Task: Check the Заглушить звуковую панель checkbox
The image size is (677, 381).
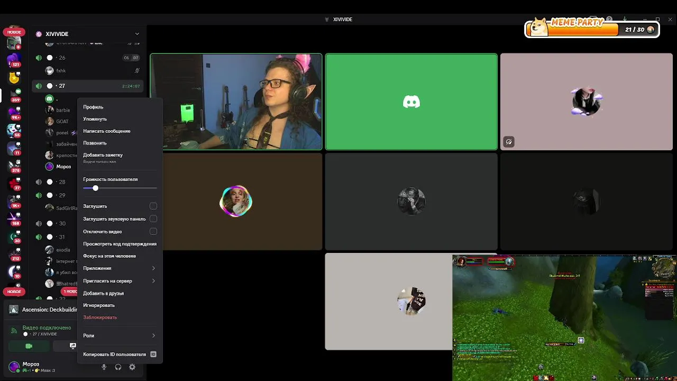Action: [153, 219]
